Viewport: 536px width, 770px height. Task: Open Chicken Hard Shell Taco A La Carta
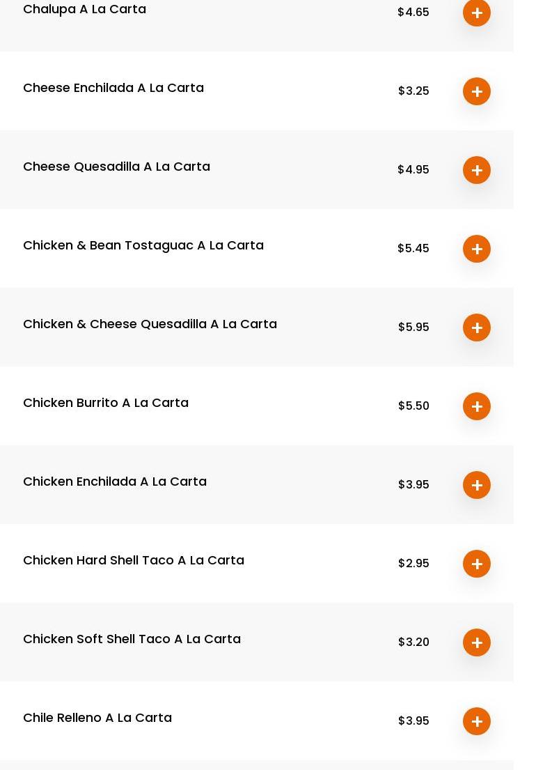click(134, 560)
